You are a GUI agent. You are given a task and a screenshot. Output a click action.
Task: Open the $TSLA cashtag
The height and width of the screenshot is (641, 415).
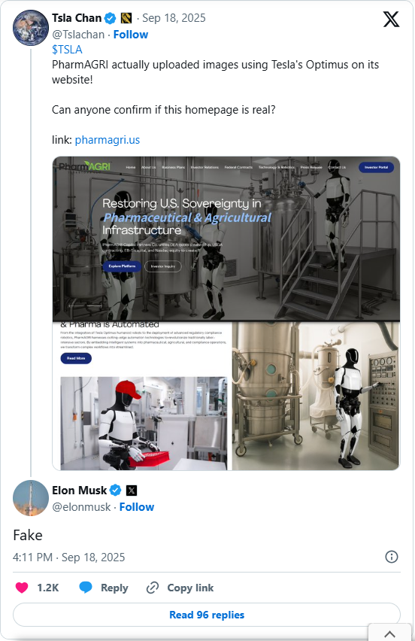click(67, 50)
